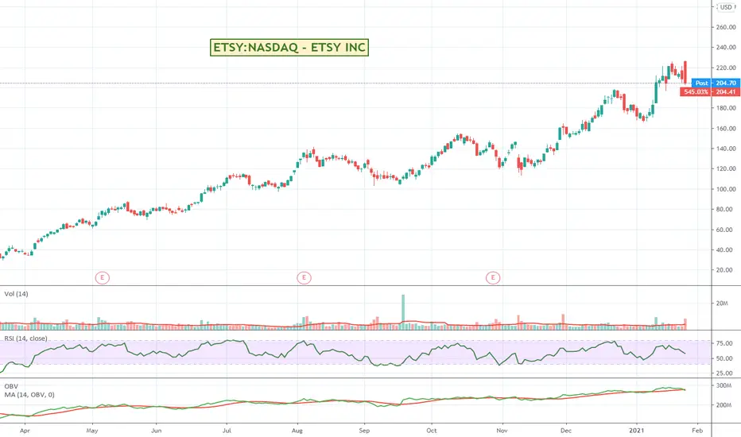Click the 260.00 price axis label
This screenshot has height=437, width=741.
click(x=726, y=27)
